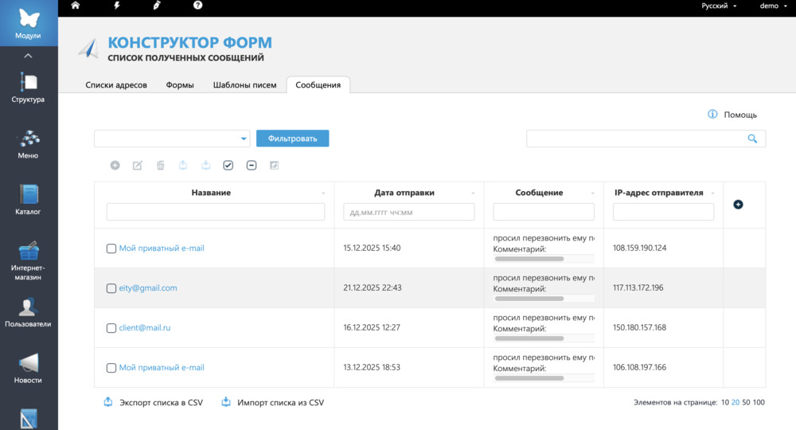Click the add (plus) toolbar icon
796x430 pixels.
click(x=115, y=165)
